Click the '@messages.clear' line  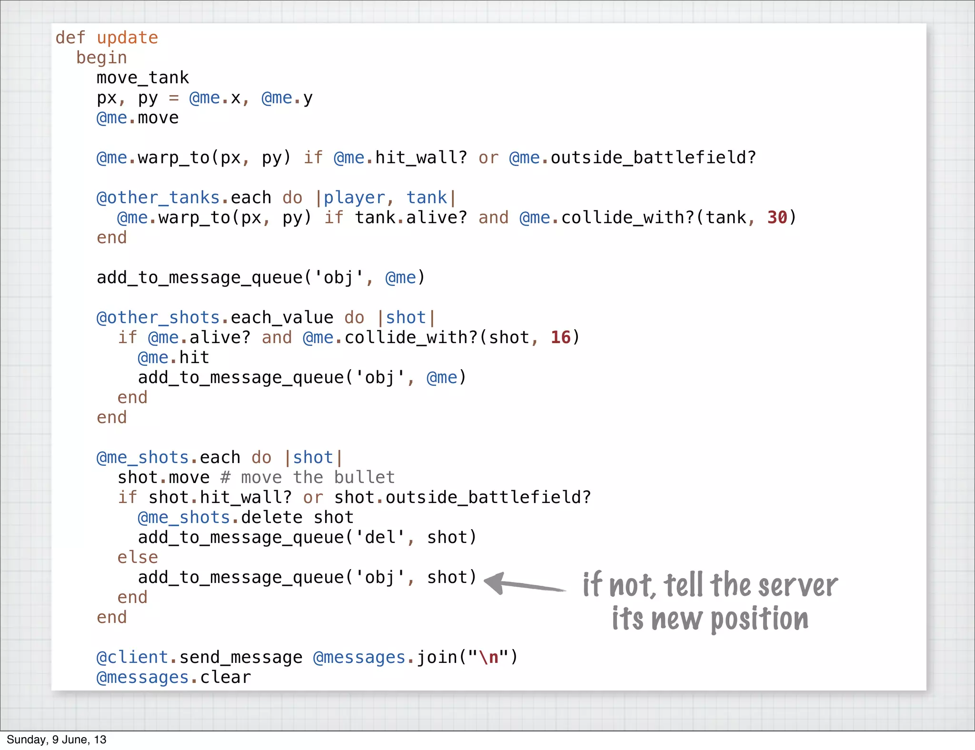point(174,677)
